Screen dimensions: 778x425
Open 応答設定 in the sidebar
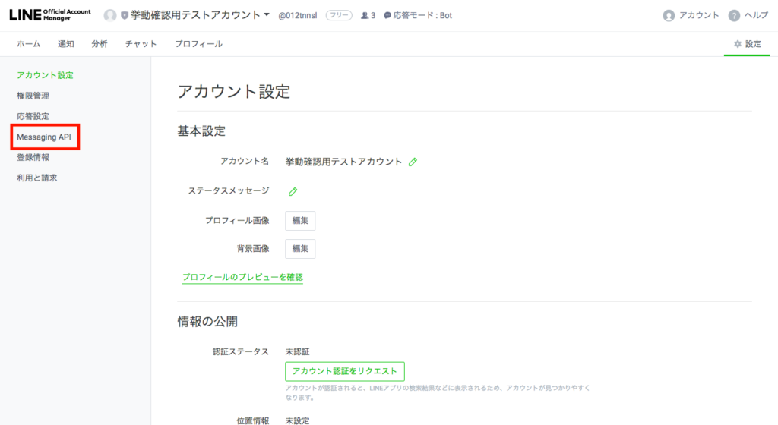[x=33, y=116]
